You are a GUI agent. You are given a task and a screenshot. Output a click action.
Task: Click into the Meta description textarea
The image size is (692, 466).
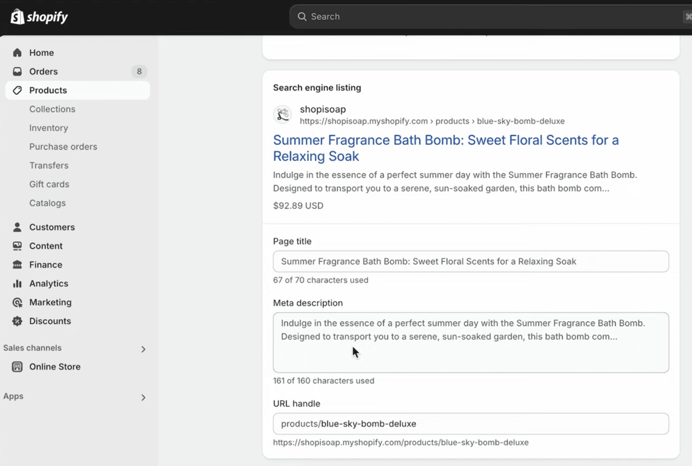pyautogui.click(x=471, y=342)
